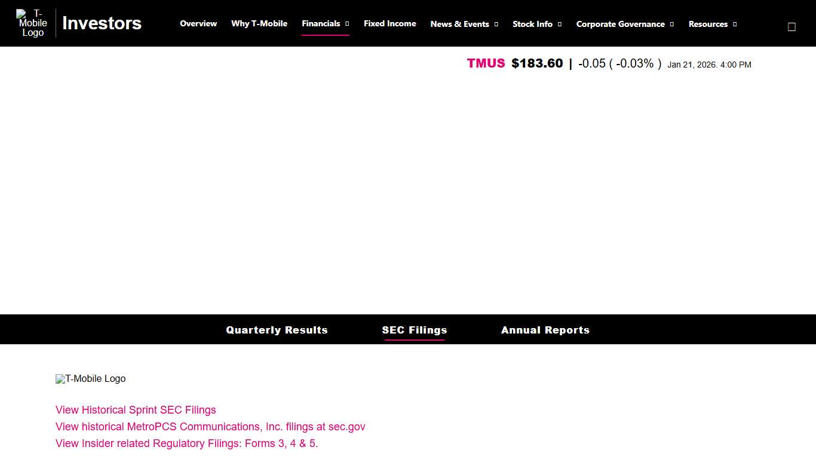Expand the Resources dropdown arrow
Image resolution: width=816 pixels, height=459 pixels.
click(734, 24)
